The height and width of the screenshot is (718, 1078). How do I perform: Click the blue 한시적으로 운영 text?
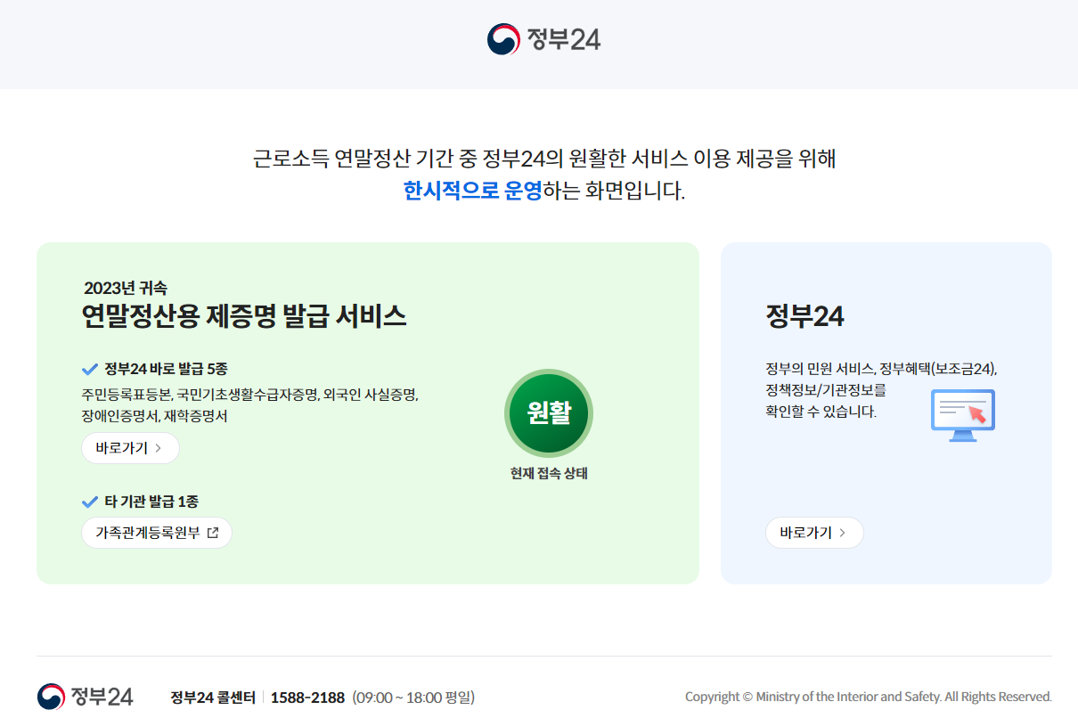coord(473,191)
